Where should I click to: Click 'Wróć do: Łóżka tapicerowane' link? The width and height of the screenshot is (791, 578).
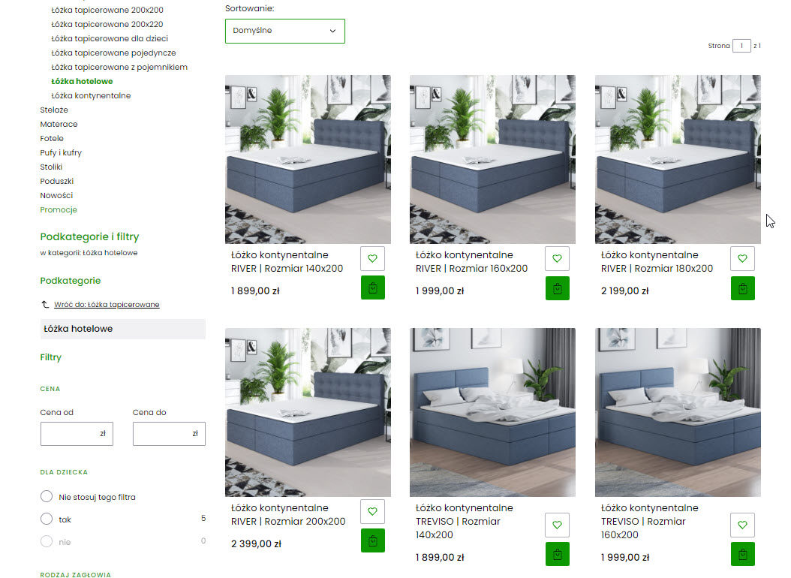point(107,305)
